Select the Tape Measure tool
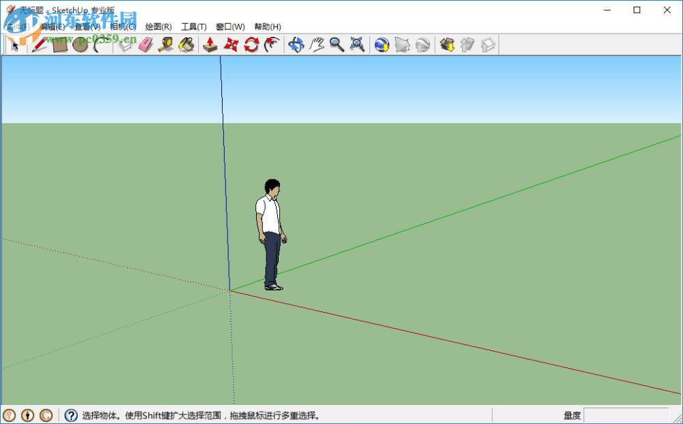This screenshot has height=424, width=683. pyautogui.click(x=164, y=44)
